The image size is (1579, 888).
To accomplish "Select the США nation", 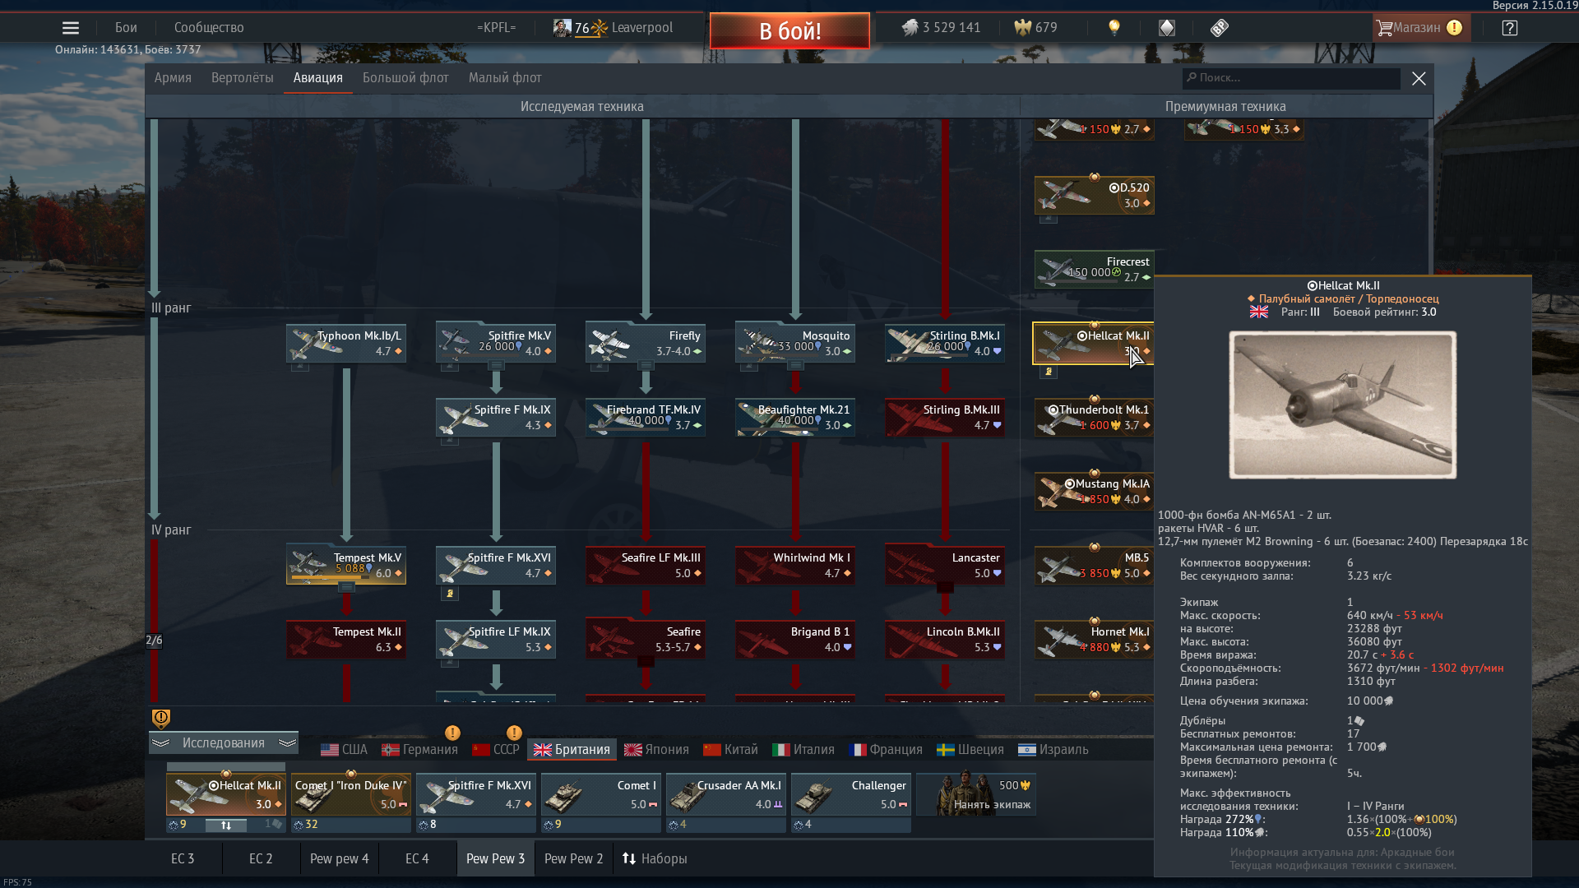I will (x=344, y=749).
